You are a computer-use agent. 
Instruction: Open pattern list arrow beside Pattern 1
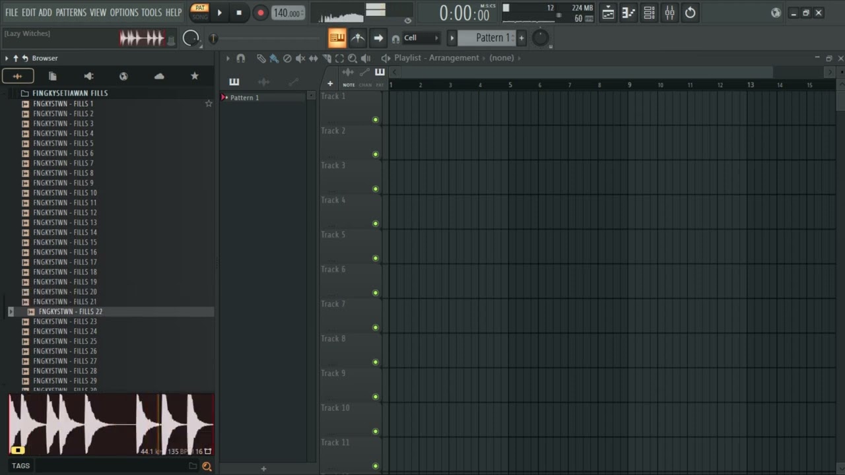(452, 38)
